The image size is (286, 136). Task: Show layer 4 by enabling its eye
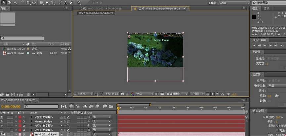click(2, 130)
